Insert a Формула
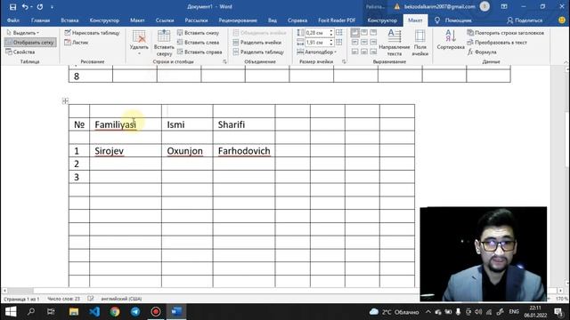570x320 pixels. [482, 52]
